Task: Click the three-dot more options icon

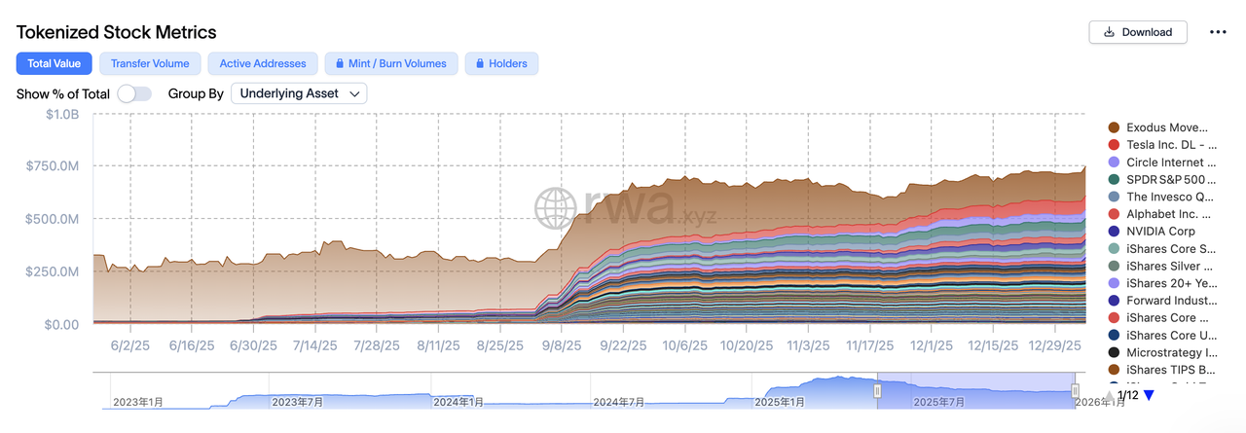Action: (x=1218, y=32)
